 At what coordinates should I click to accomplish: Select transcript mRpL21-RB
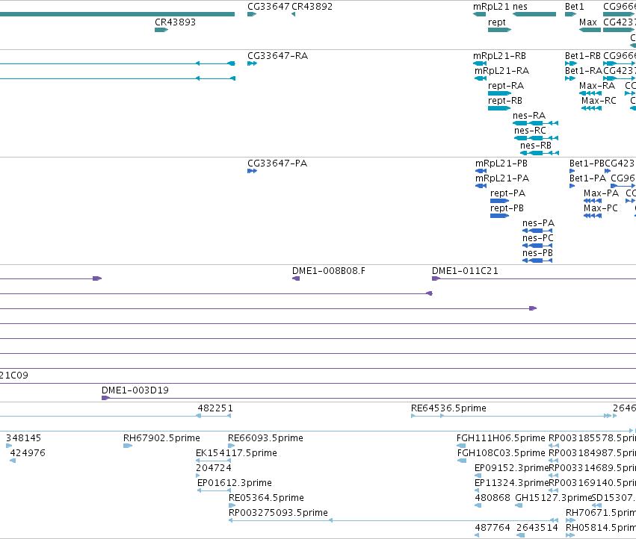tap(480, 63)
